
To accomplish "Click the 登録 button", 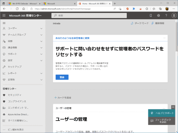I will point(62,77).
